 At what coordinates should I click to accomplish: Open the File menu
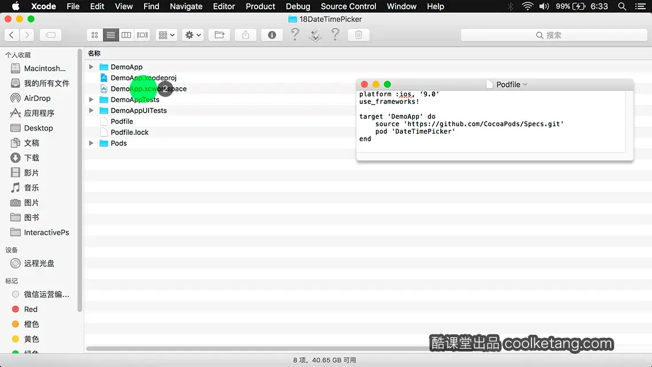[73, 6]
